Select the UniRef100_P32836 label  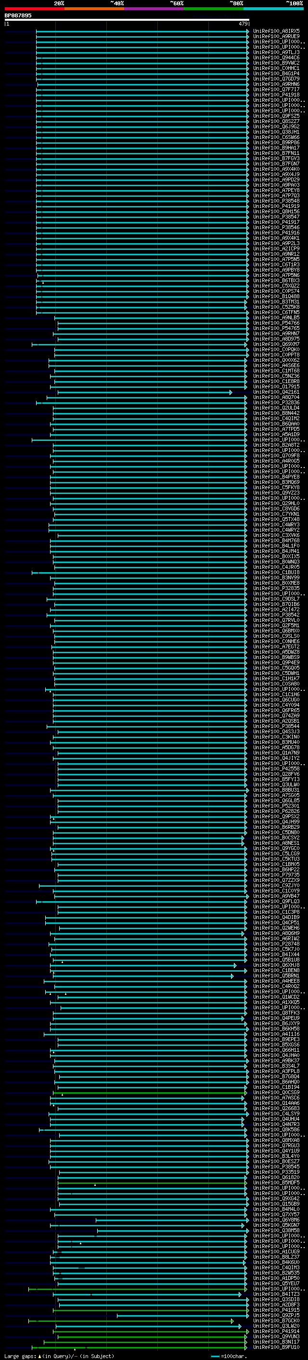click(x=276, y=403)
